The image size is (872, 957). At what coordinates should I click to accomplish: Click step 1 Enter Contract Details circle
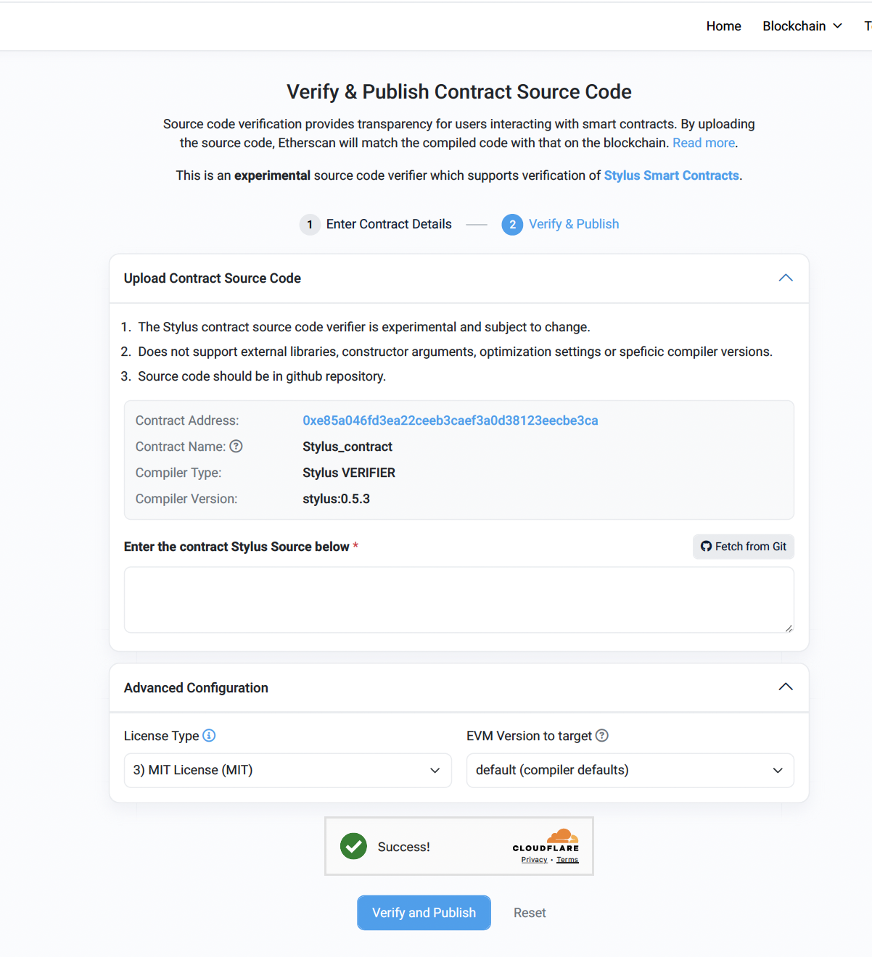310,225
